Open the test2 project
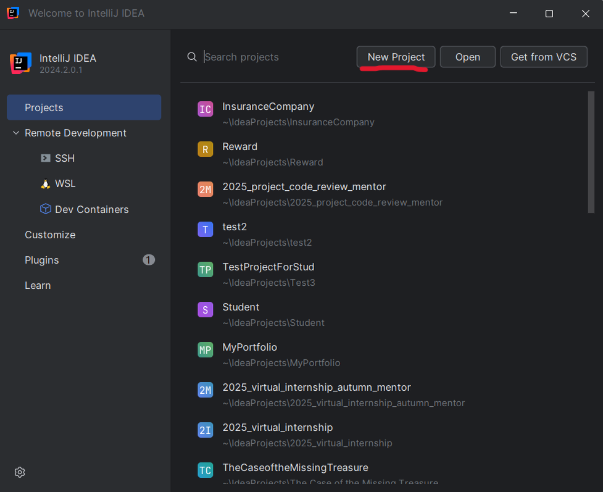 (234, 227)
